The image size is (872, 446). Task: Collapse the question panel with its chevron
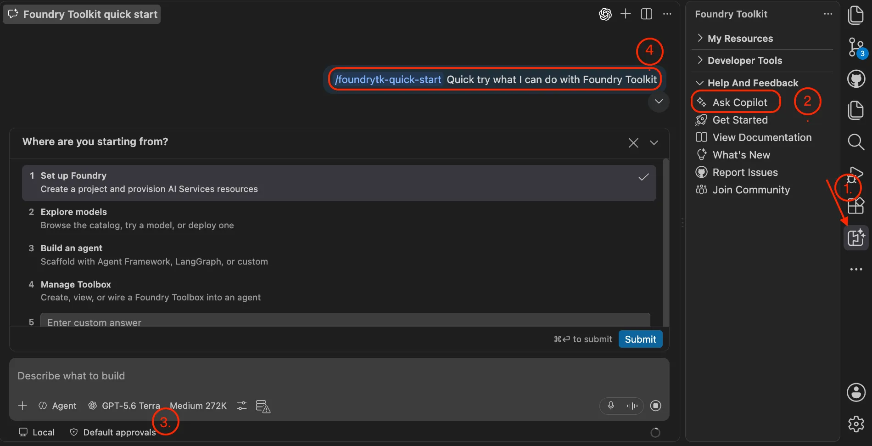pyautogui.click(x=654, y=143)
